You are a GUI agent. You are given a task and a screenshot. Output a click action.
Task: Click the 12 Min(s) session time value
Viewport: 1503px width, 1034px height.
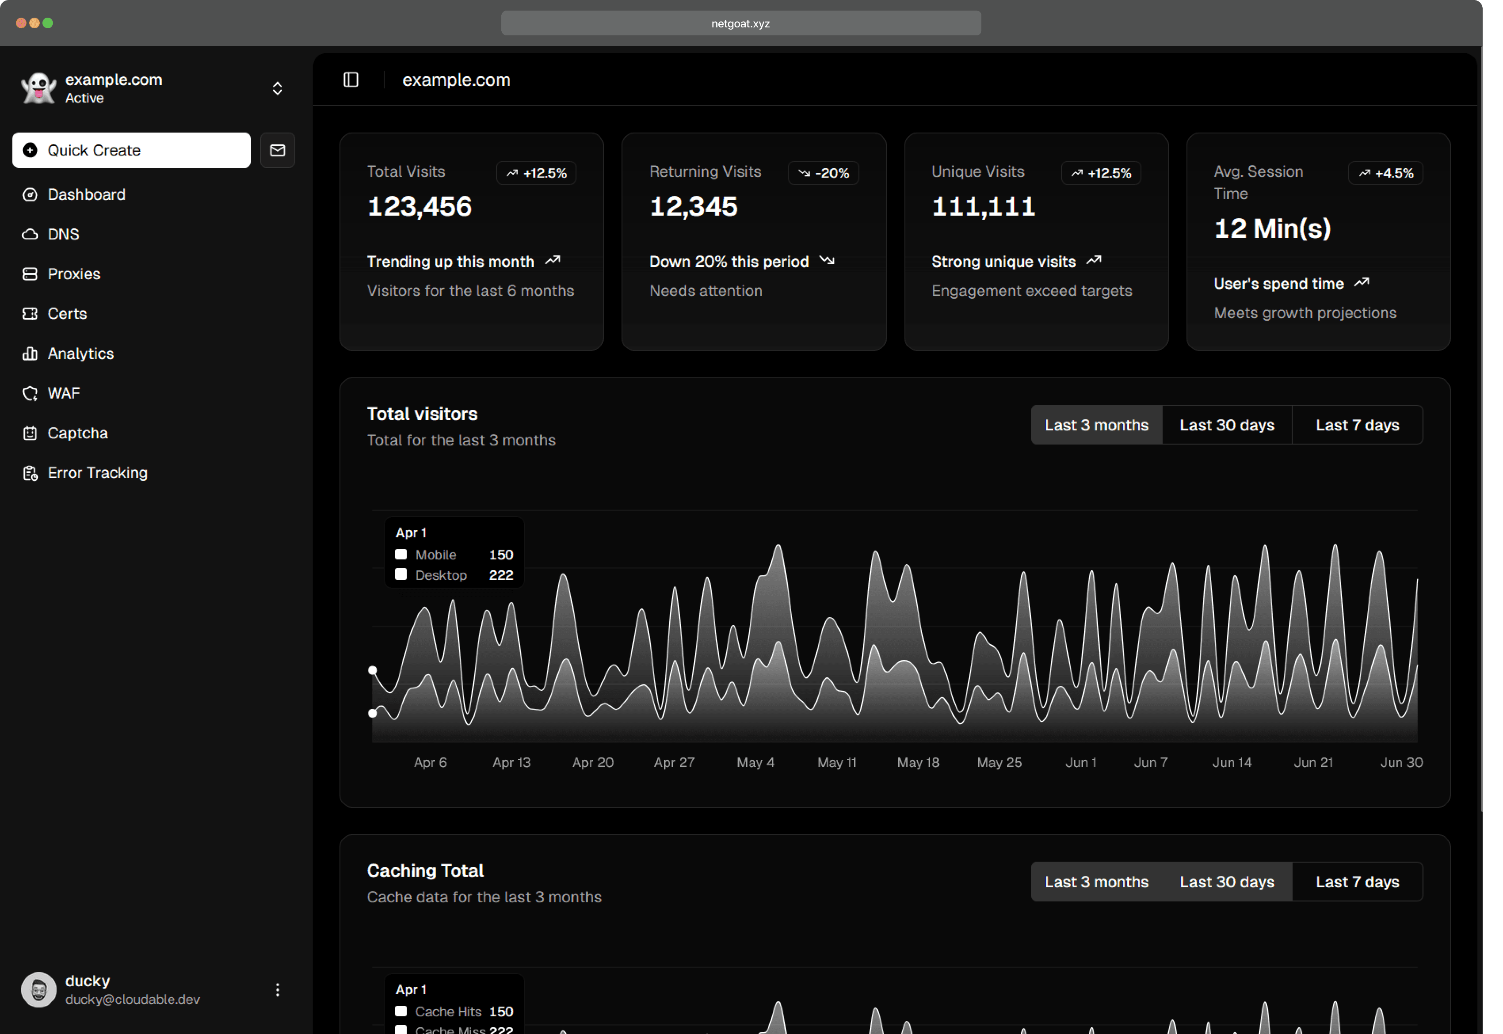click(x=1272, y=229)
